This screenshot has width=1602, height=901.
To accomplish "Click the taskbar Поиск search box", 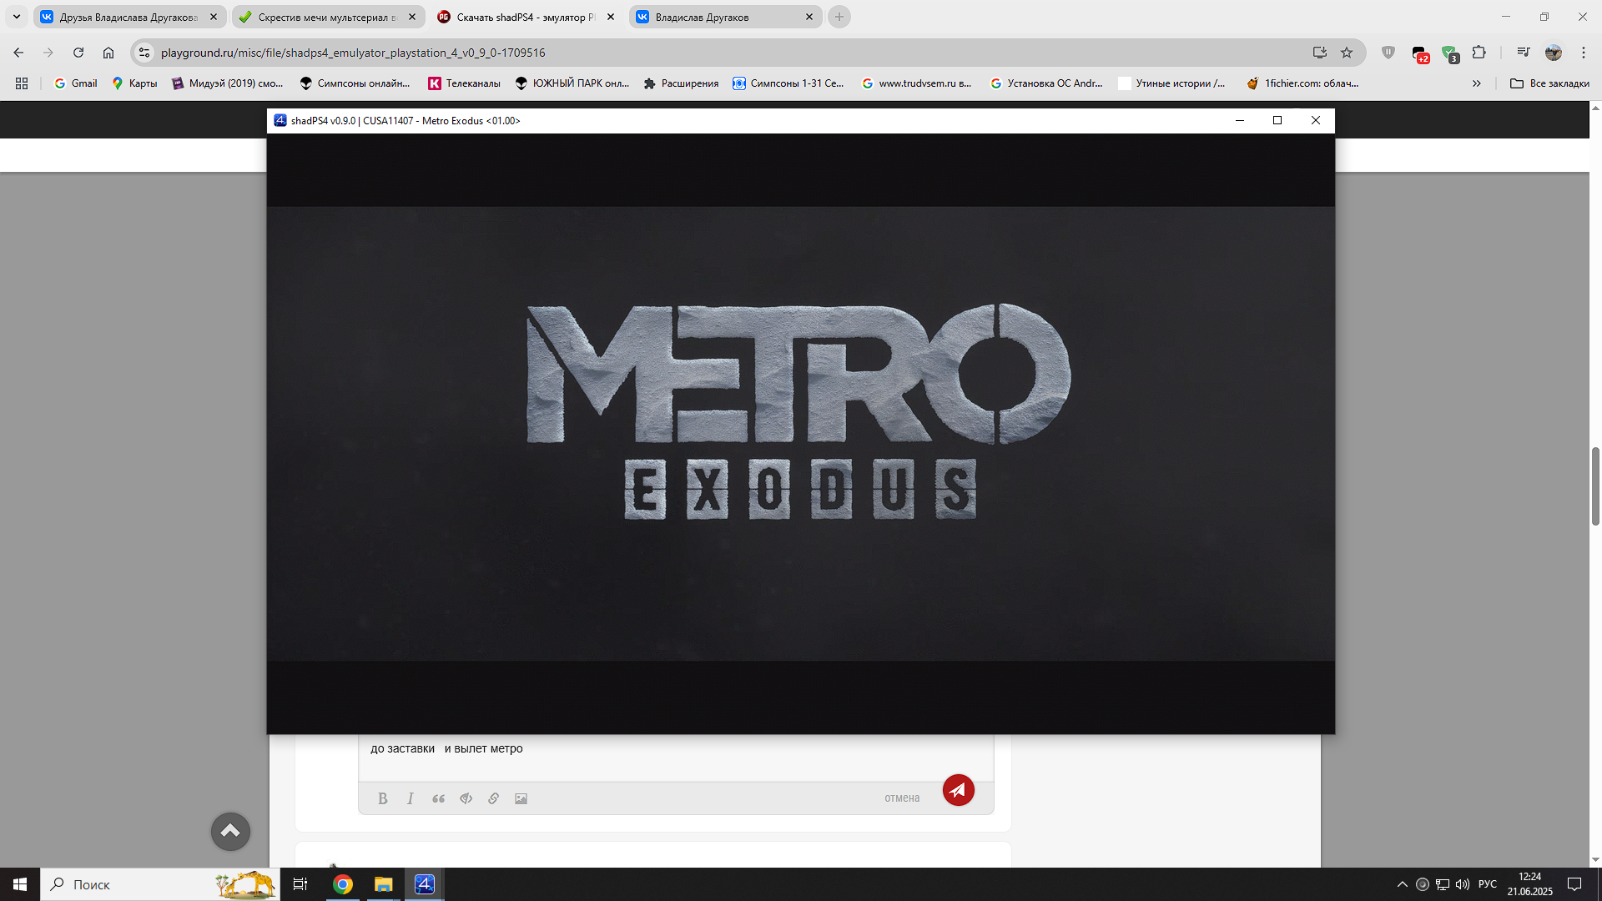I will pos(160,884).
